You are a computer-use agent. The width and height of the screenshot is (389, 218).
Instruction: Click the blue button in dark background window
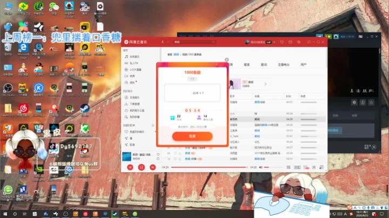tap(335, 130)
